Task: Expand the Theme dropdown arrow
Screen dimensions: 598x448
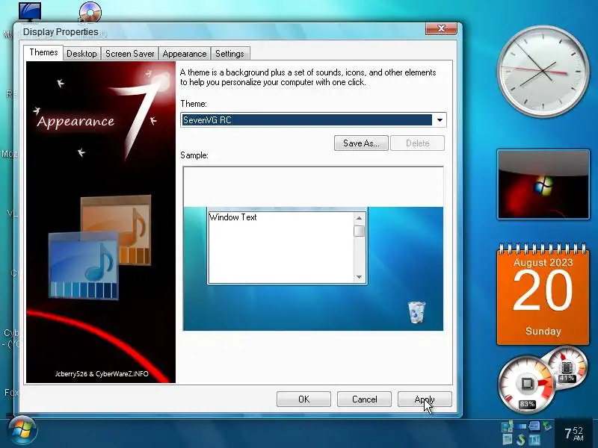Action: point(440,120)
